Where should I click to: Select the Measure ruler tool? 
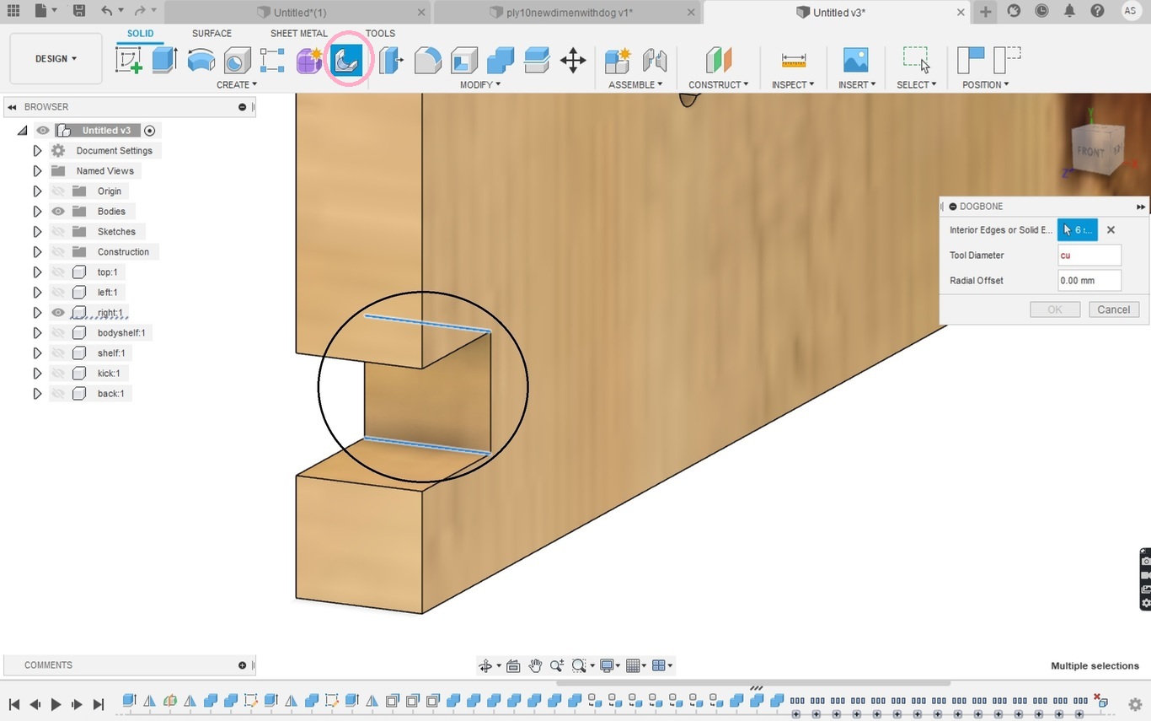(793, 60)
